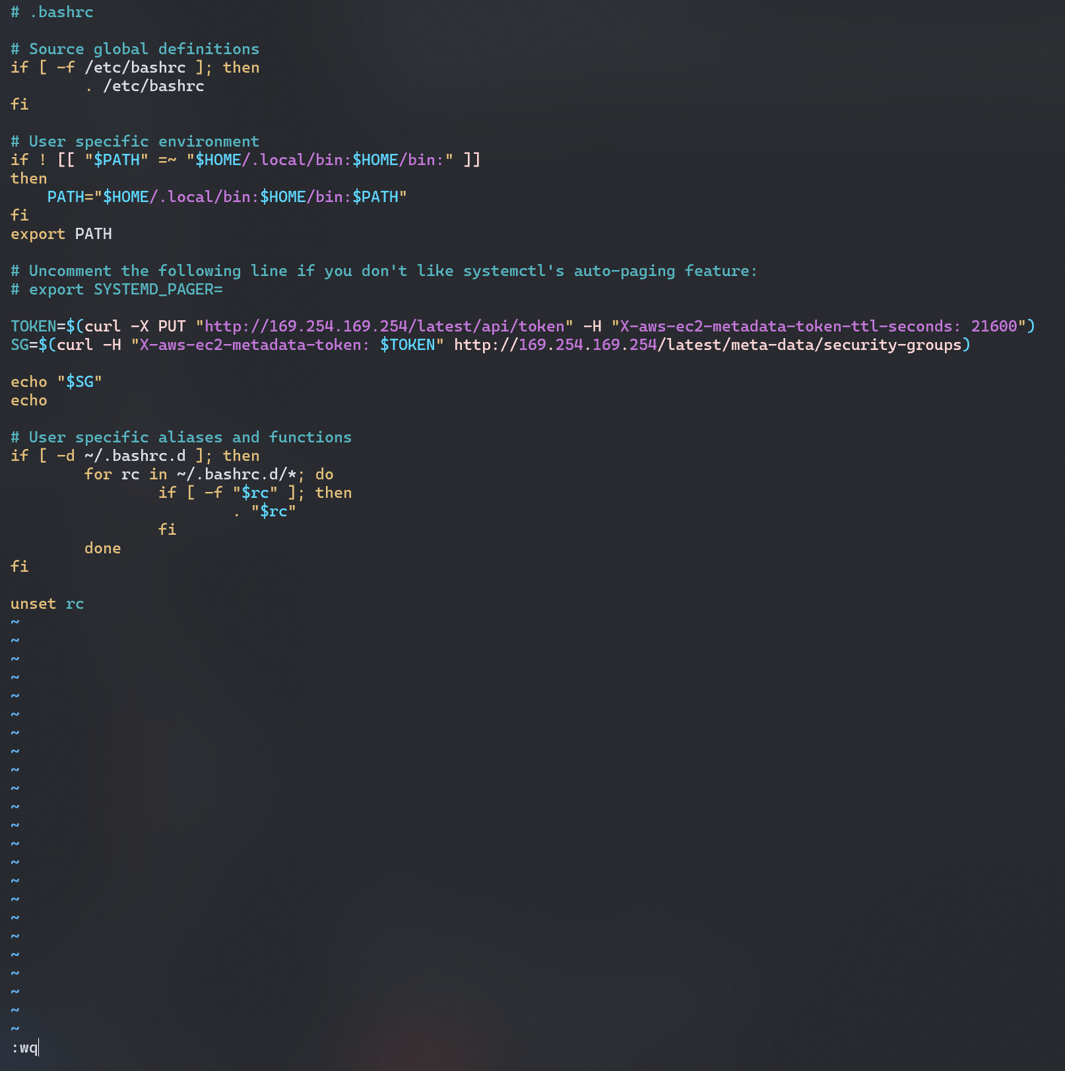Click the '. "$rc"' source line

click(x=265, y=511)
